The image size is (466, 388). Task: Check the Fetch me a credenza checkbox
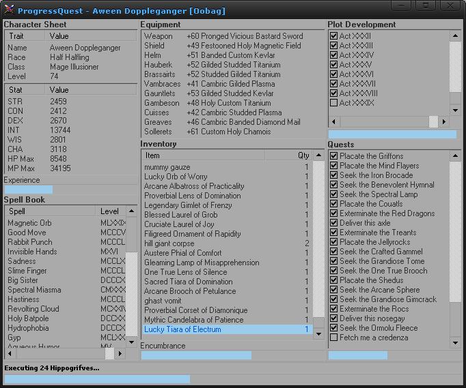[333, 338]
